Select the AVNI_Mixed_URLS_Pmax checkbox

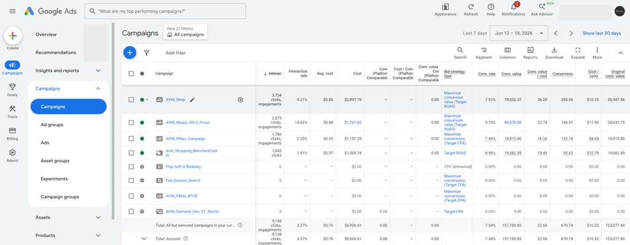pos(131,122)
